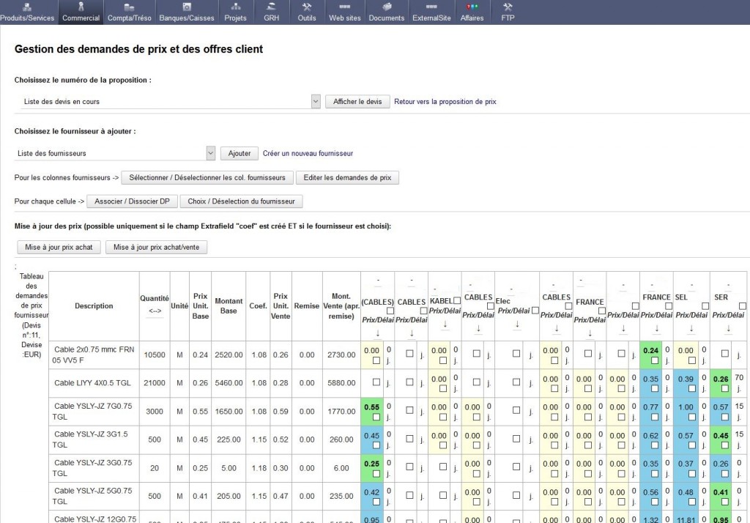
Task: Open the 'Liste des fournisseurs' dropdown
Action: click(210, 153)
